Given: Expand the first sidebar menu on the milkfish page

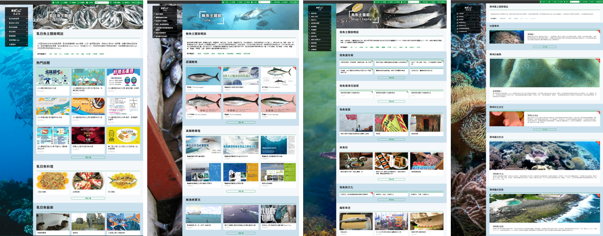Looking at the screenshot, I should [x=16, y=19].
